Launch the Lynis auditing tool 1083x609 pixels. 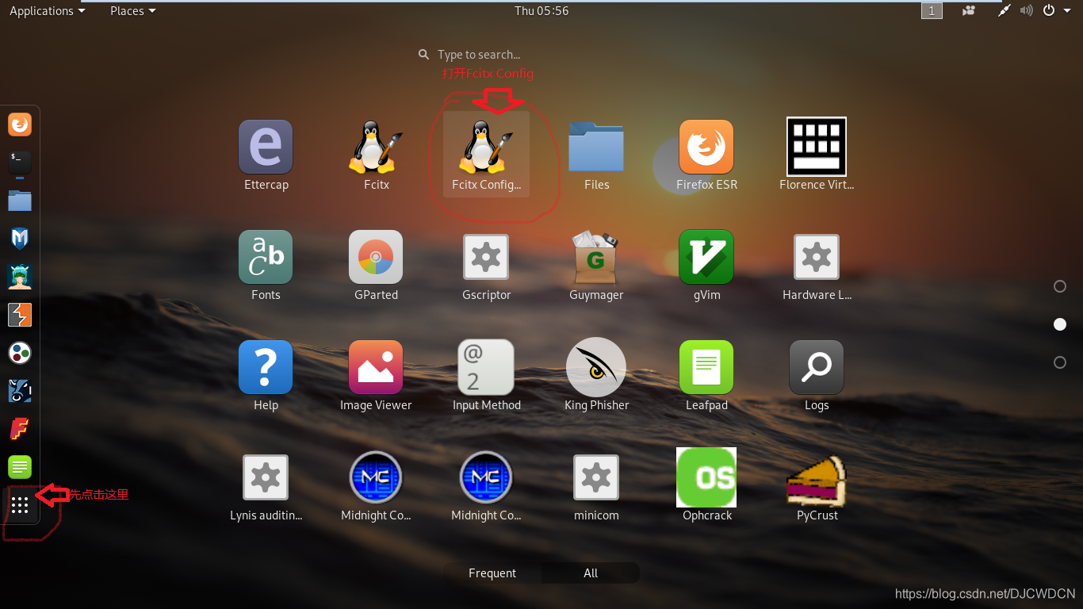point(266,486)
